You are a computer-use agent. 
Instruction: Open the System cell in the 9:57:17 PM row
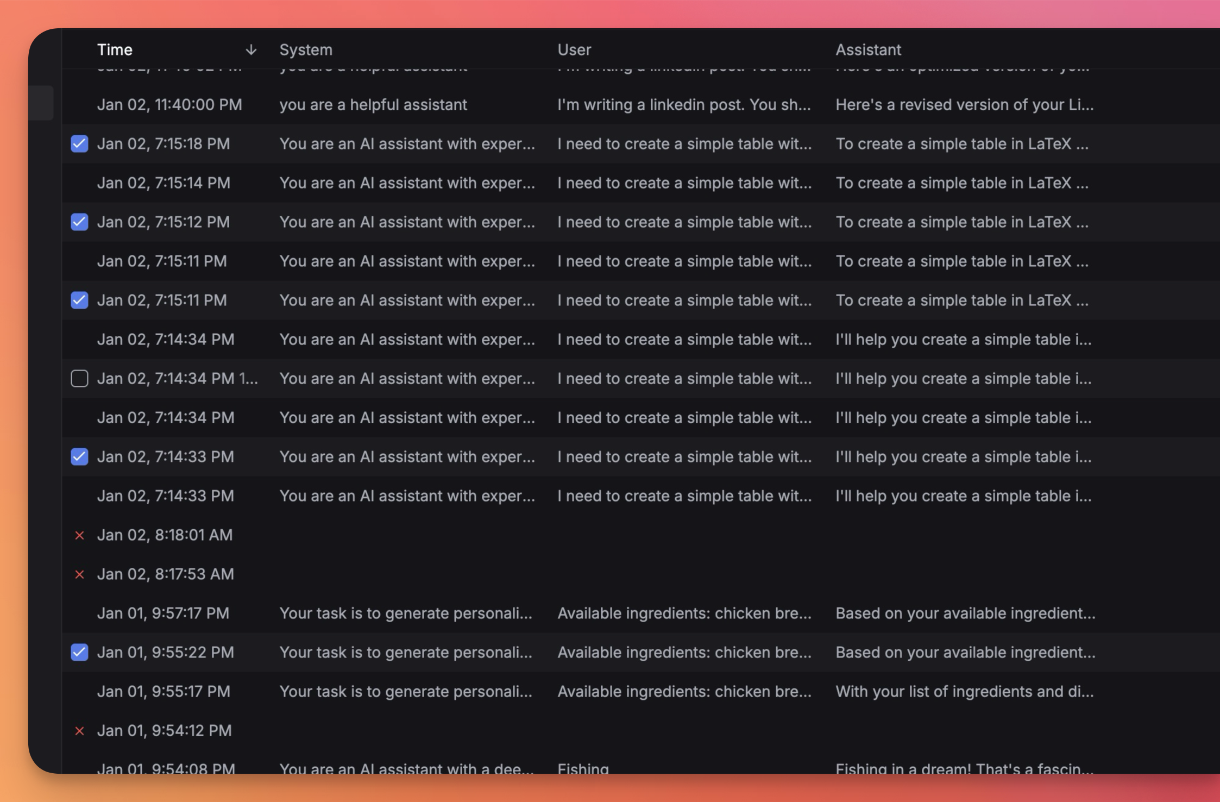[406, 613]
